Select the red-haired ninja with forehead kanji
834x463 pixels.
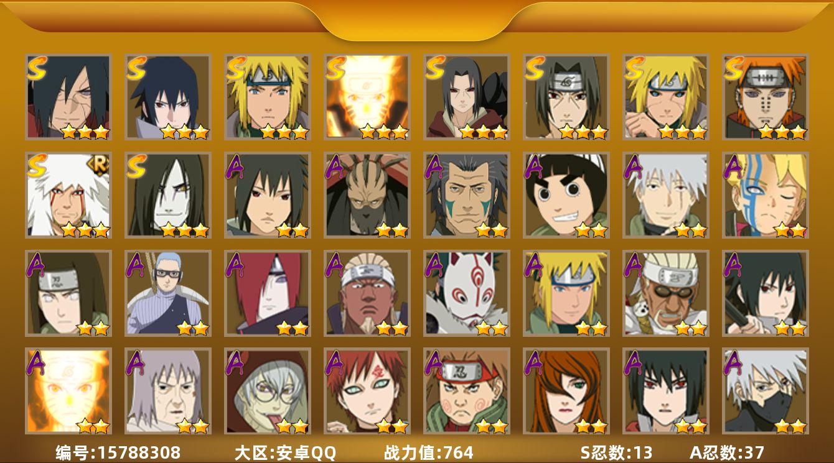click(367, 392)
